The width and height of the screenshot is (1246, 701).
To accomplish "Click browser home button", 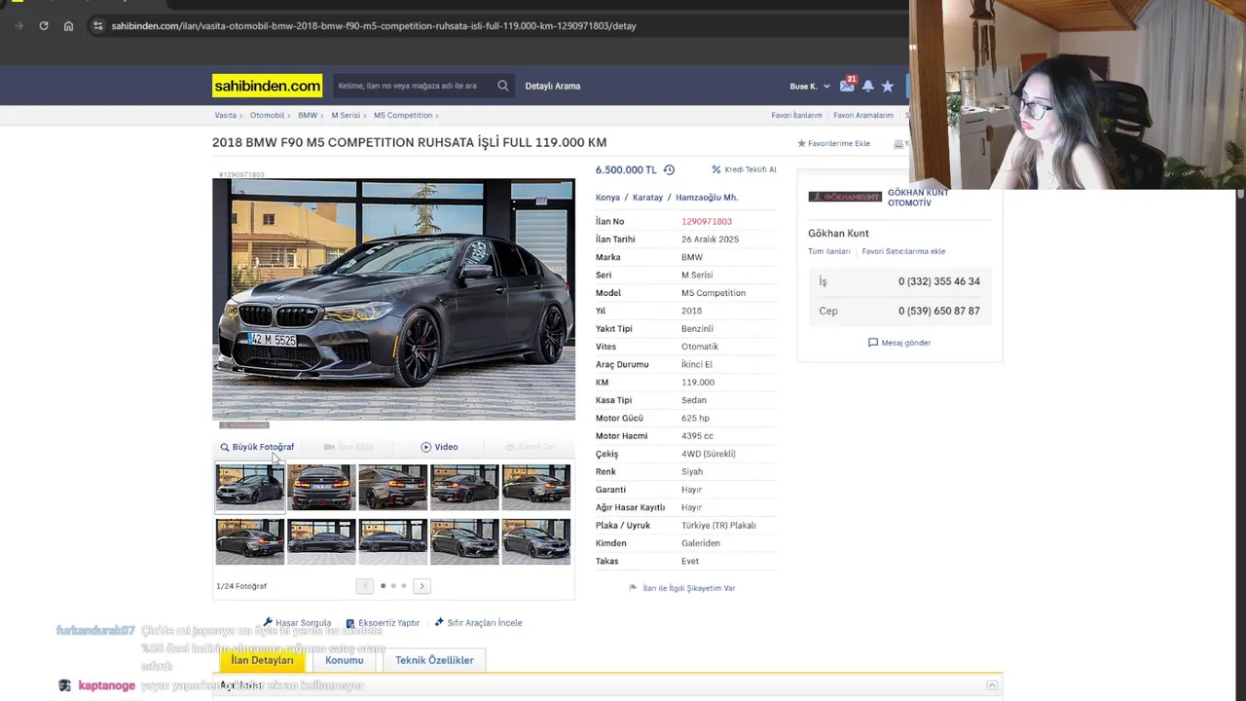I will coord(68,25).
